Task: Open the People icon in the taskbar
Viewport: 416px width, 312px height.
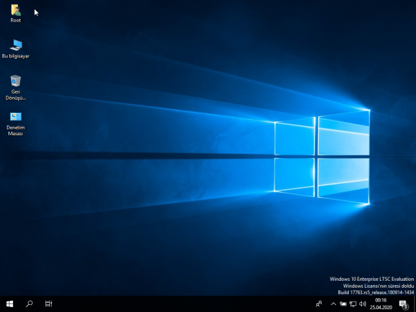Action: click(318, 304)
